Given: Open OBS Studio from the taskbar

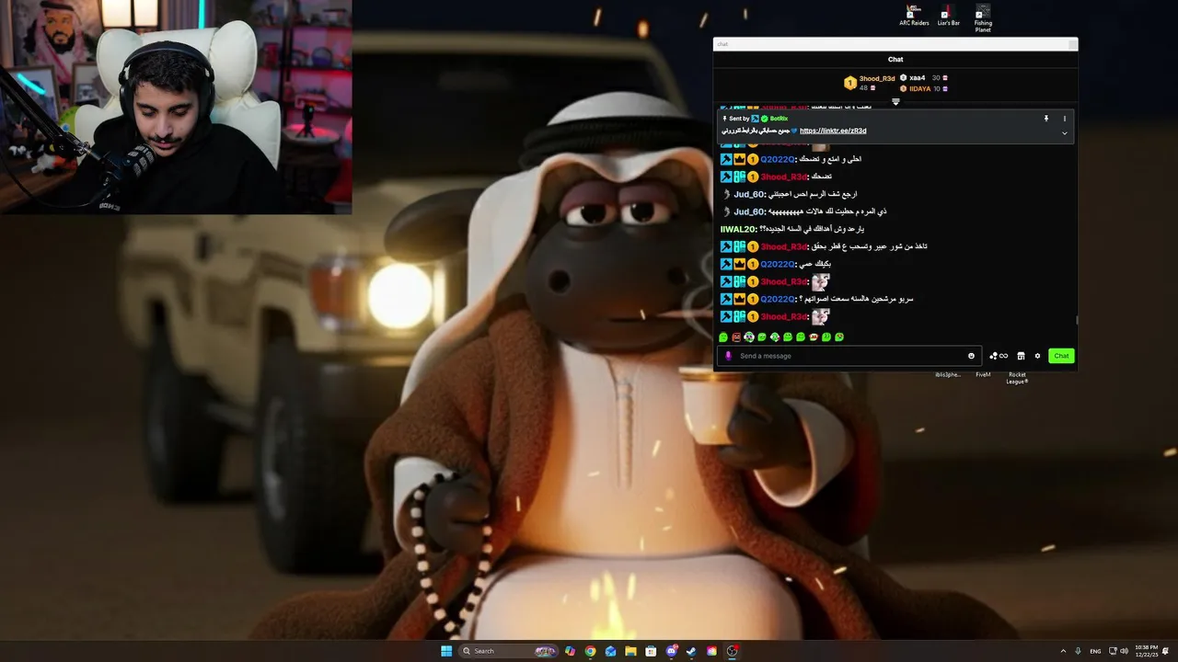Looking at the screenshot, I should pos(732,651).
